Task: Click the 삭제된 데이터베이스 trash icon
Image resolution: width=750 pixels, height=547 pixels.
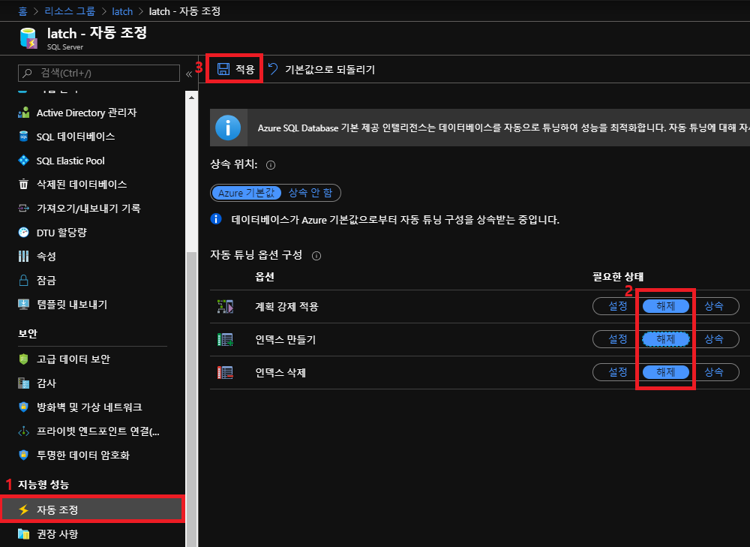Action: tap(23, 185)
